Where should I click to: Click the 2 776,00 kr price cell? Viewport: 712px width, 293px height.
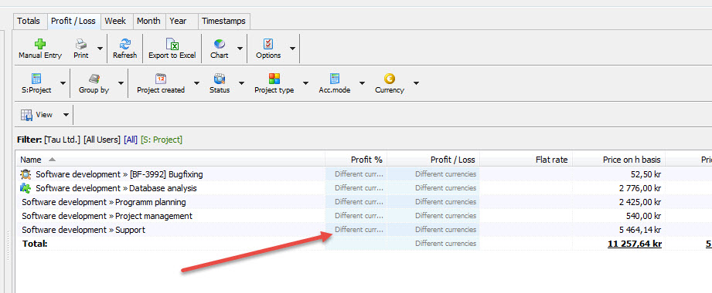(620, 188)
